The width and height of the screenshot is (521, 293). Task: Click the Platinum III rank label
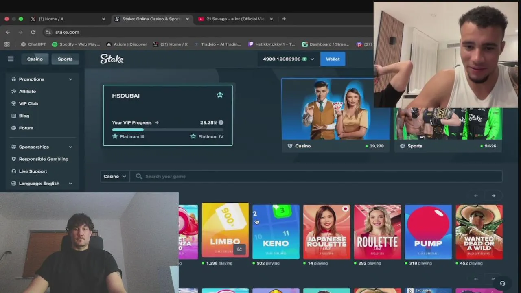[132, 136]
